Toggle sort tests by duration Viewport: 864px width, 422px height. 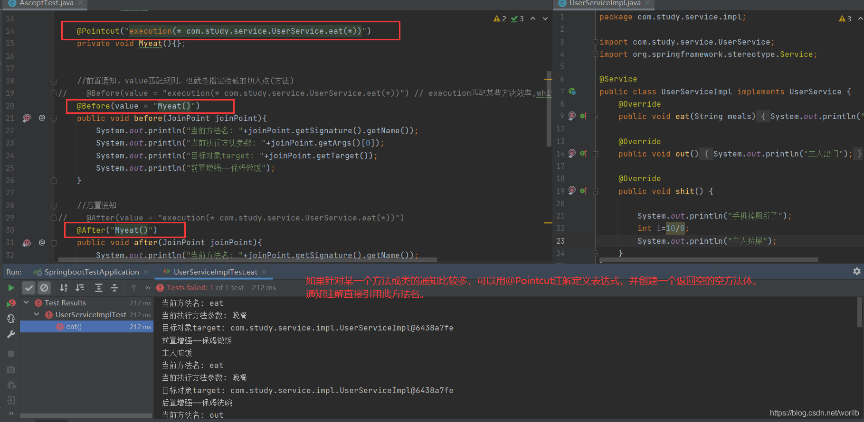tap(80, 288)
